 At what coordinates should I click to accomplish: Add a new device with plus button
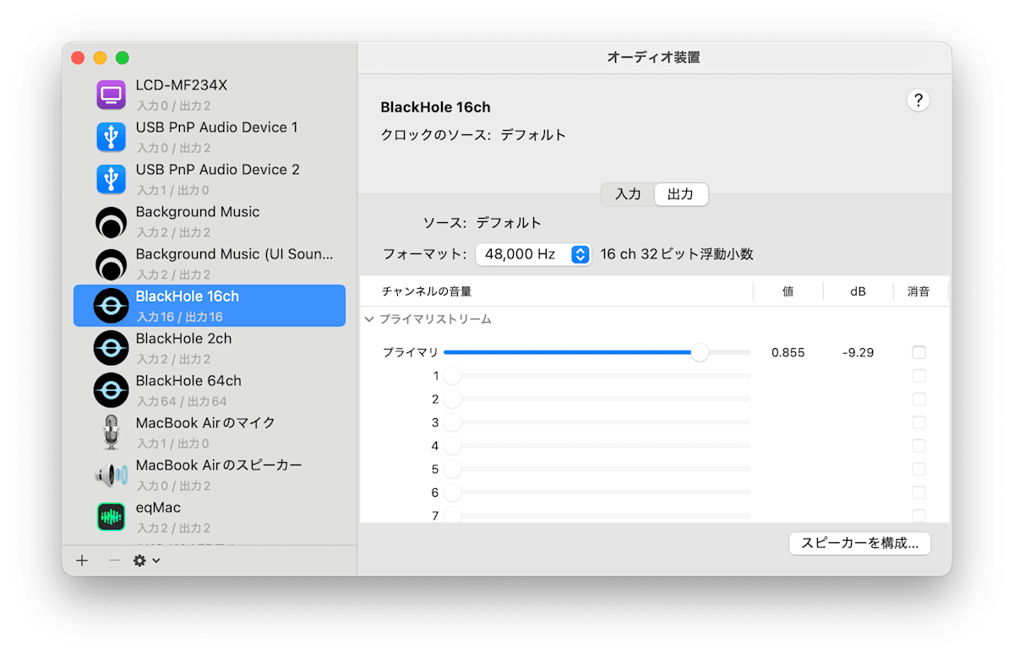(82, 561)
